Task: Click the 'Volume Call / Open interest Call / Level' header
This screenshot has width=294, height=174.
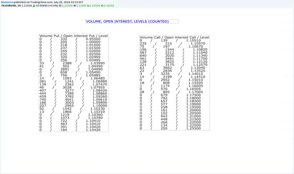Action: [x=174, y=37]
